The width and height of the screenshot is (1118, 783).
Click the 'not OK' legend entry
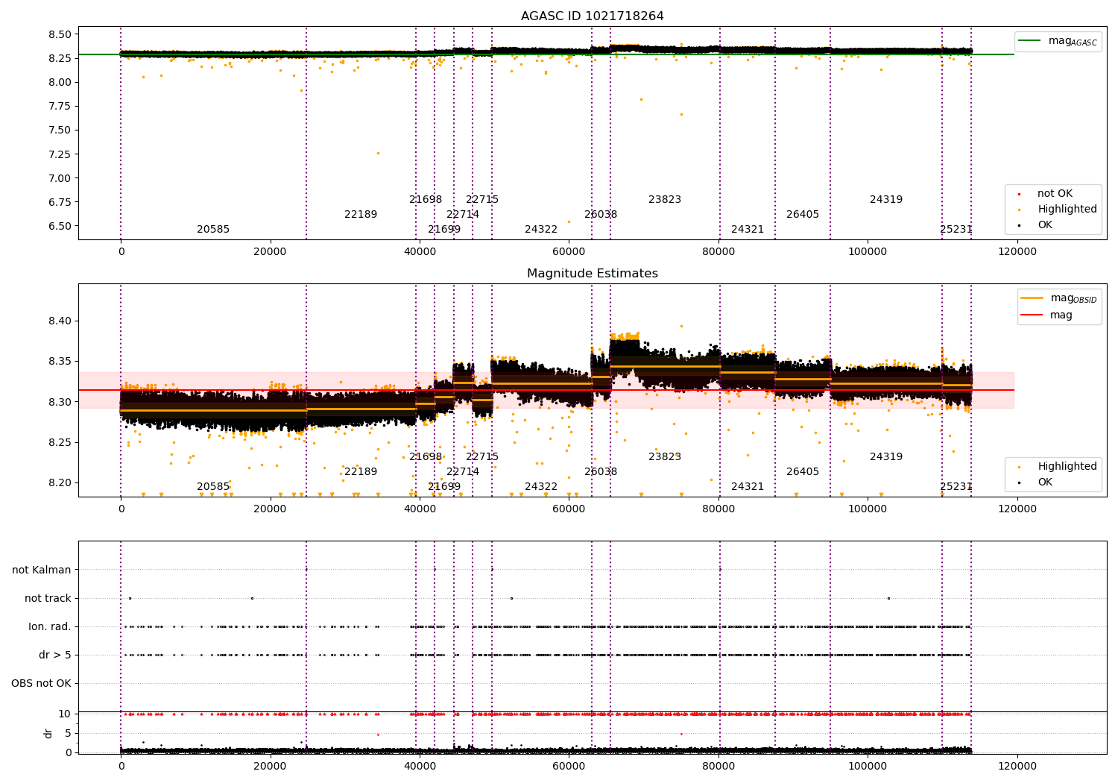[1055, 194]
